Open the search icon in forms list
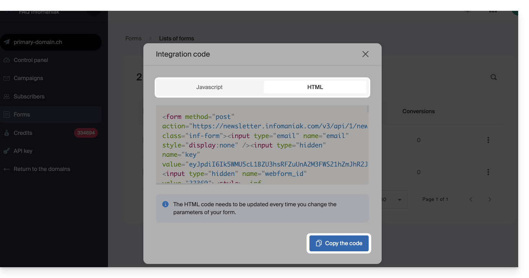The image size is (529, 278). pyautogui.click(x=493, y=77)
